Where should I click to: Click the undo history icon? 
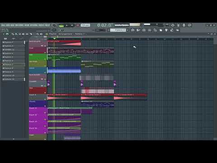coord(173,25)
